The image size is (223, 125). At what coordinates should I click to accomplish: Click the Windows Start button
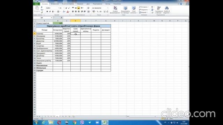tap(36, 123)
